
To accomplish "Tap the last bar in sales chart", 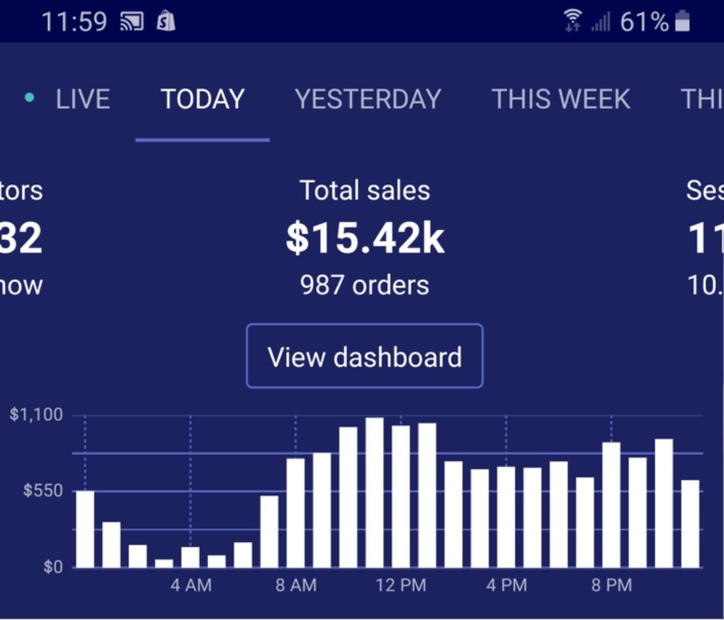I will pos(690,524).
